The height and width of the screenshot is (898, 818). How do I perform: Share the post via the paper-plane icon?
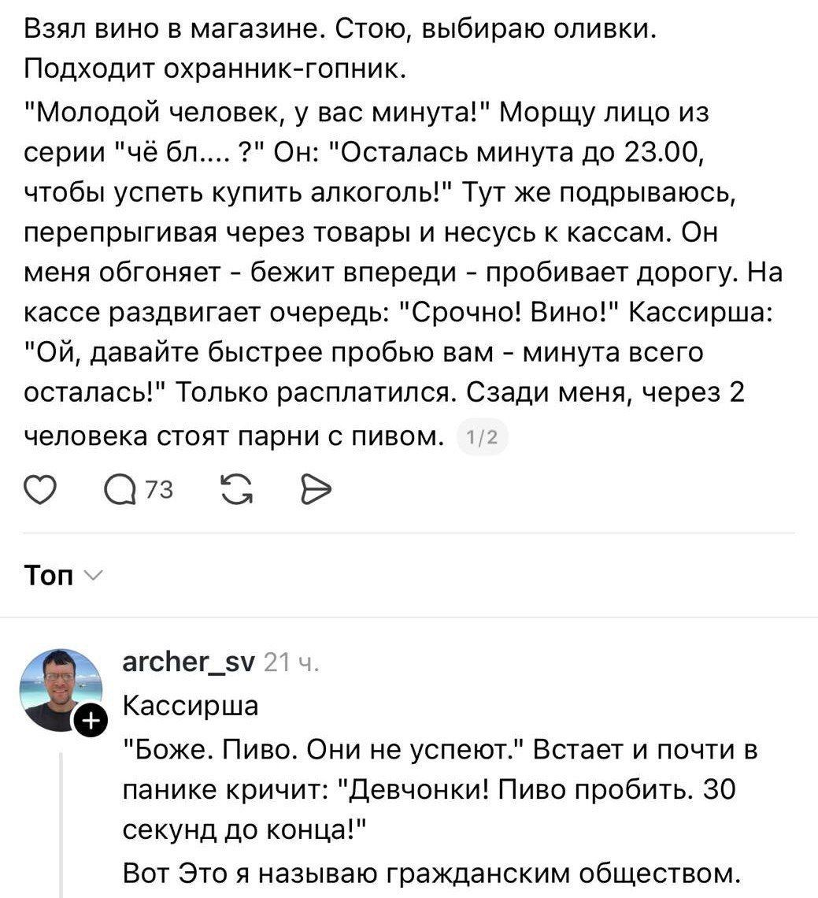point(316,490)
